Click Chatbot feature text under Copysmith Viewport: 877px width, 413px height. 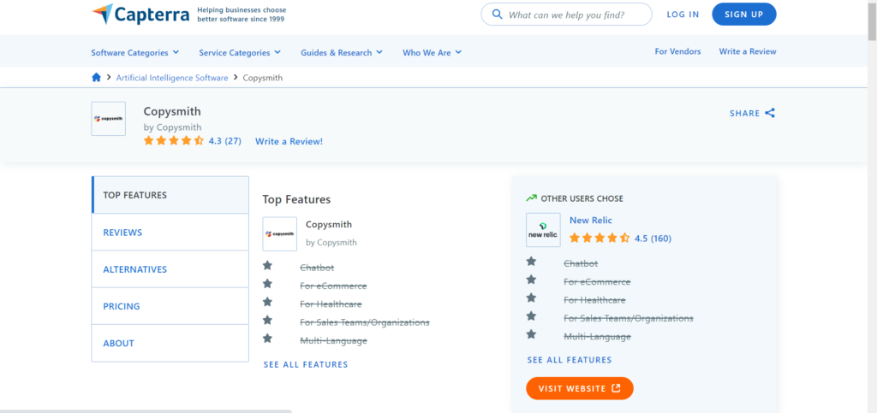317,268
